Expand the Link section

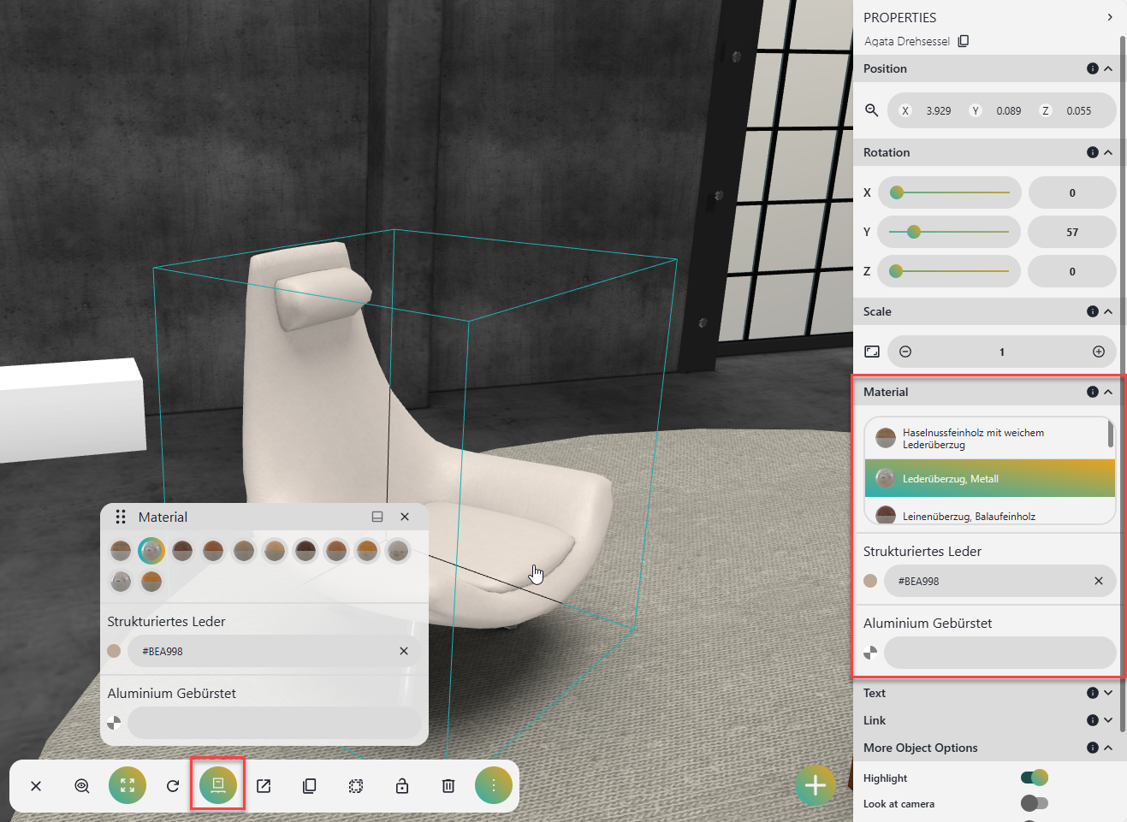[1108, 720]
